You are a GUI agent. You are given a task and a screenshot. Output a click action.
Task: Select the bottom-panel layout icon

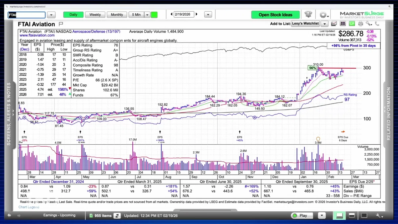pos(339,216)
